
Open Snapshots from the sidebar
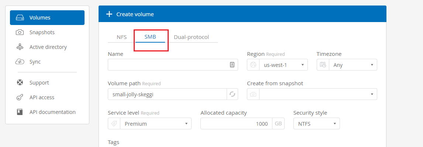pyautogui.click(x=42, y=32)
